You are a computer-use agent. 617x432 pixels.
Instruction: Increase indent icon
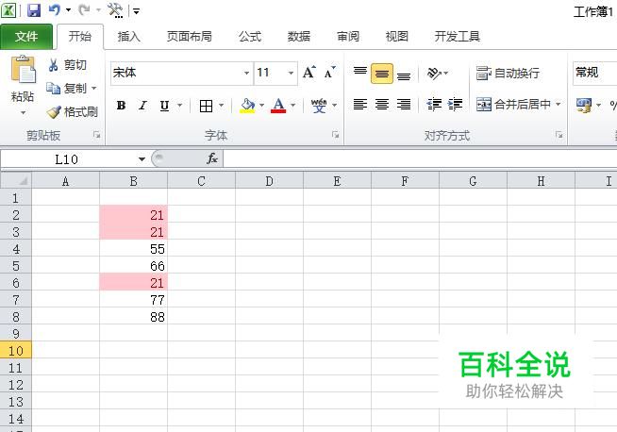tap(456, 105)
